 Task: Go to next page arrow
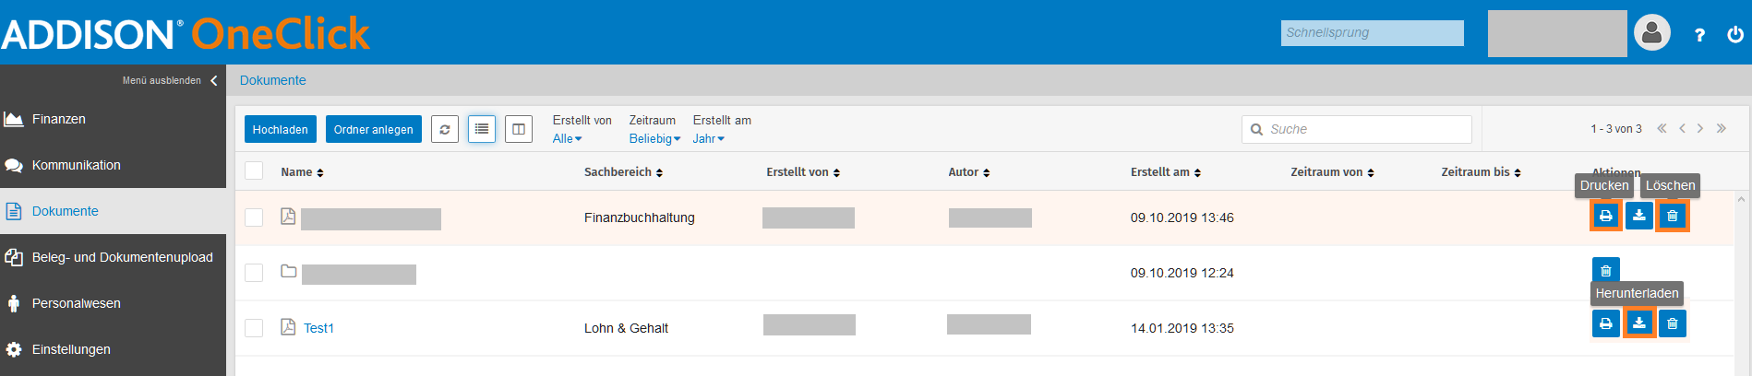pos(1700,128)
